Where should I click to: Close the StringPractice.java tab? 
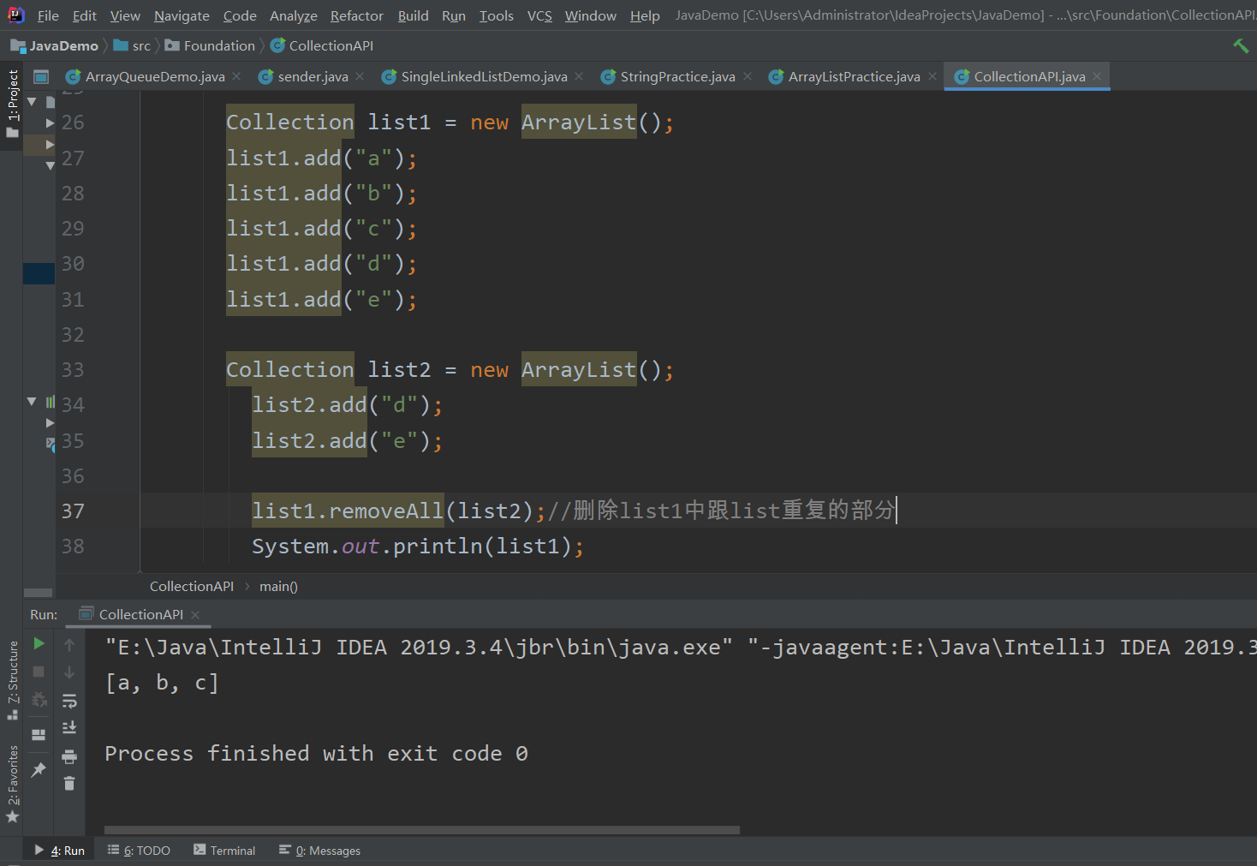(748, 76)
